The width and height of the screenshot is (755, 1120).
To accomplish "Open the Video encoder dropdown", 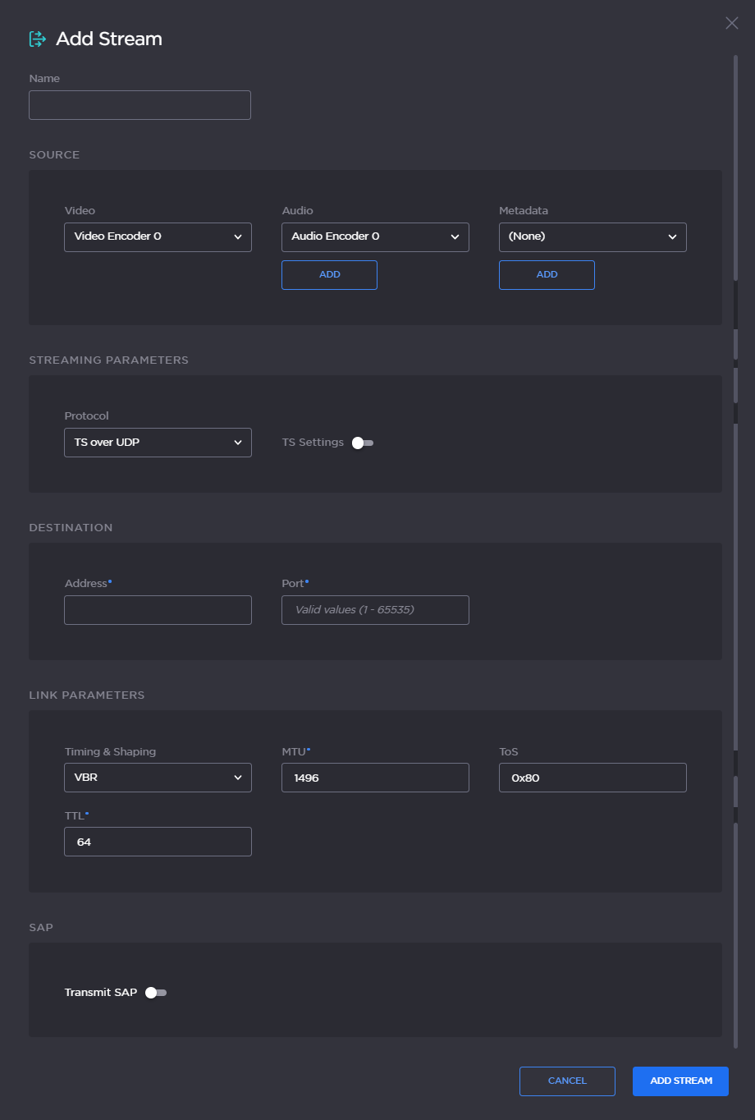I will point(158,236).
